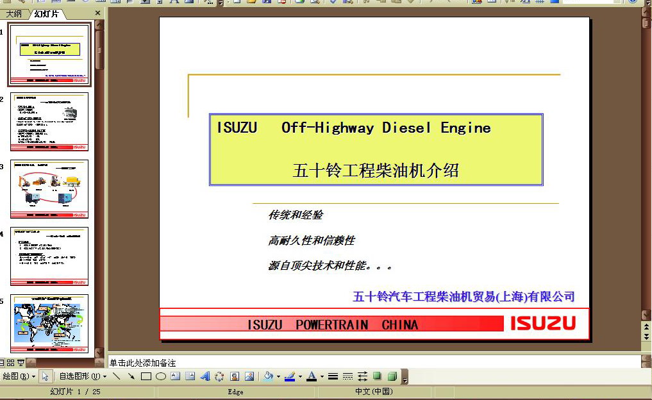Expand fill color dropdown arrow
The image size is (652, 400).
coord(278,377)
